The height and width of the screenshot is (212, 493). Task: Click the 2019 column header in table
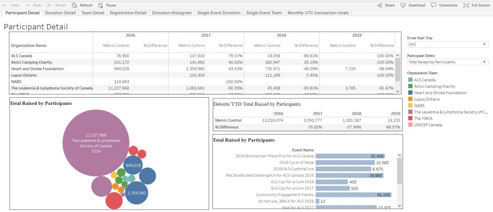point(357,35)
